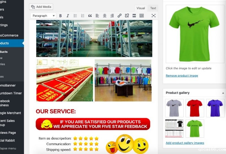Align text to the right
This screenshot has width=226, height=154.
112,16
